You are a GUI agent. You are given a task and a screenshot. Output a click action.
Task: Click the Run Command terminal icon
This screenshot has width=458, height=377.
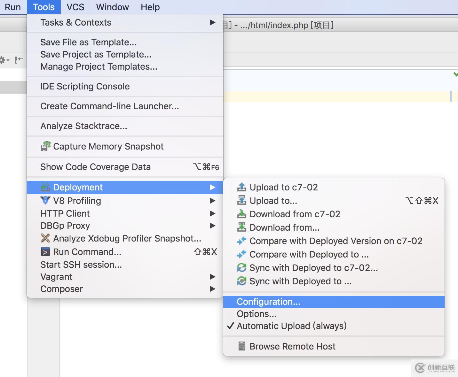(x=45, y=252)
